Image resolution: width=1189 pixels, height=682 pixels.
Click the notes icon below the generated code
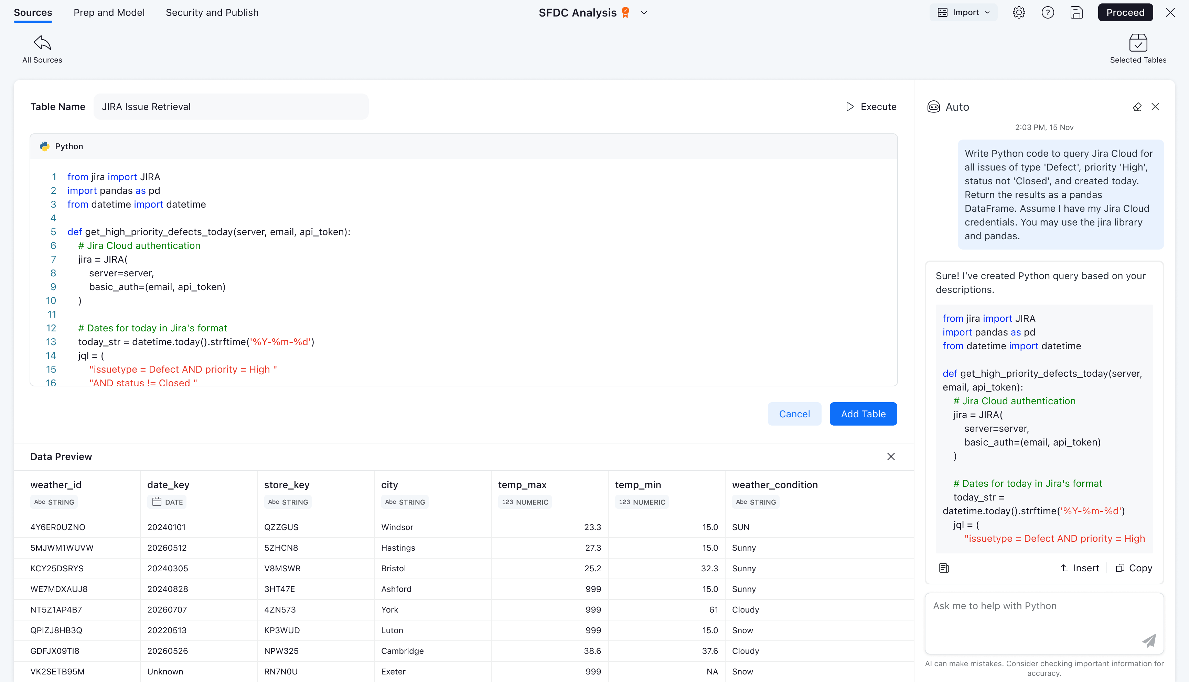click(x=944, y=568)
